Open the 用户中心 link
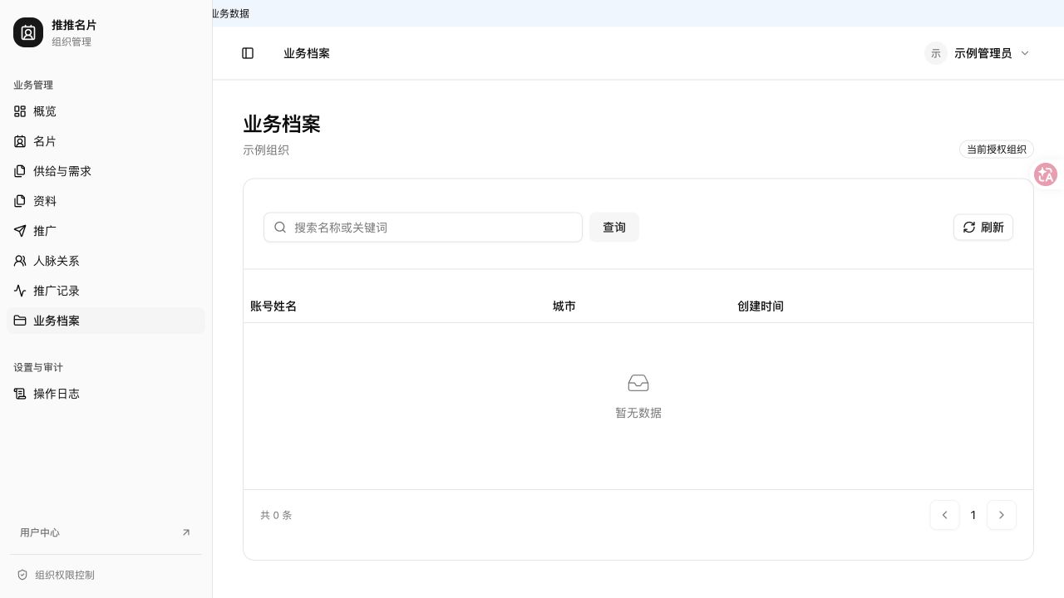 tap(106, 532)
